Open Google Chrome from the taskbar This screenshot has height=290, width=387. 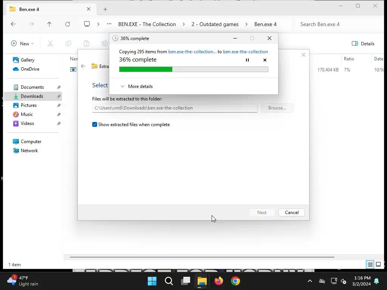(235, 281)
